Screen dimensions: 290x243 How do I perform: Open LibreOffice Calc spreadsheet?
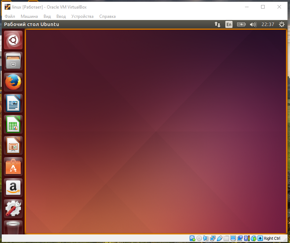point(13,124)
